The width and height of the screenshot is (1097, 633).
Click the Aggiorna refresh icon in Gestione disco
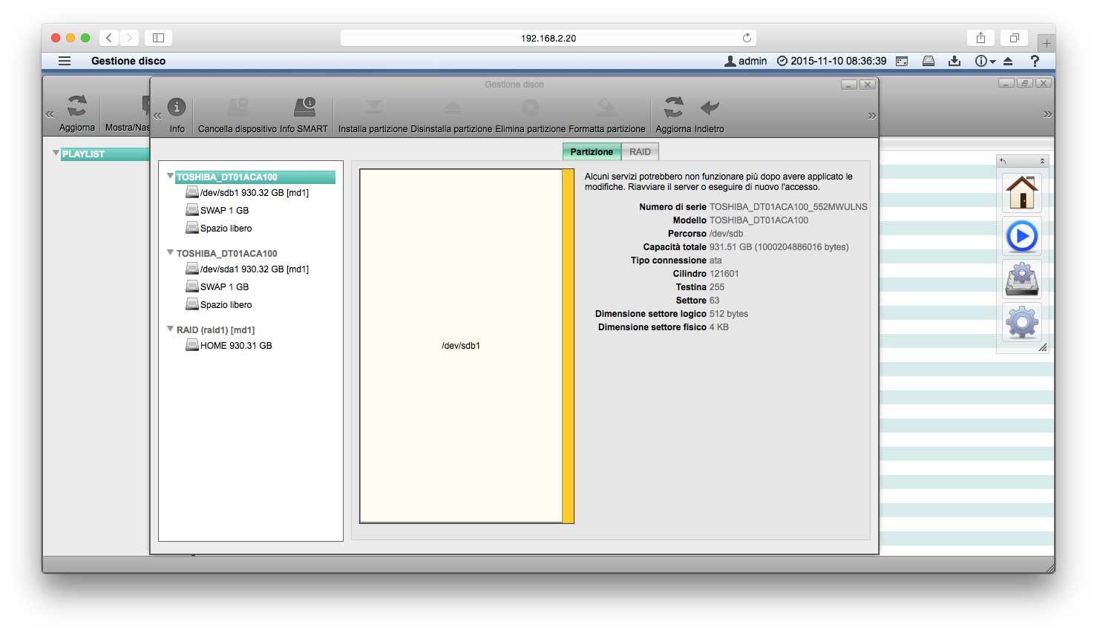pos(673,108)
